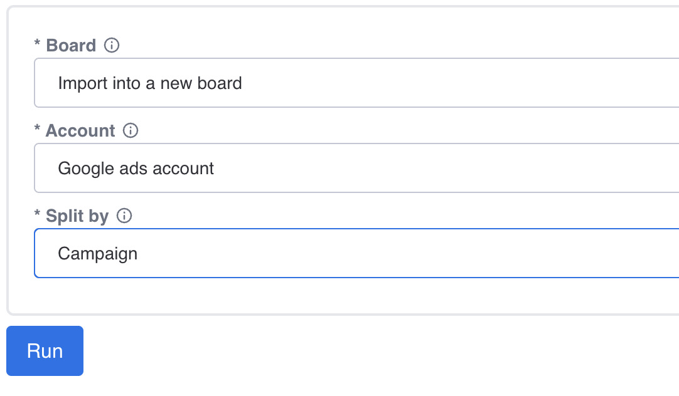Click the Account field label
Image resolution: width=679 pixels, height=396 pixels.
(x=80, y=130)
